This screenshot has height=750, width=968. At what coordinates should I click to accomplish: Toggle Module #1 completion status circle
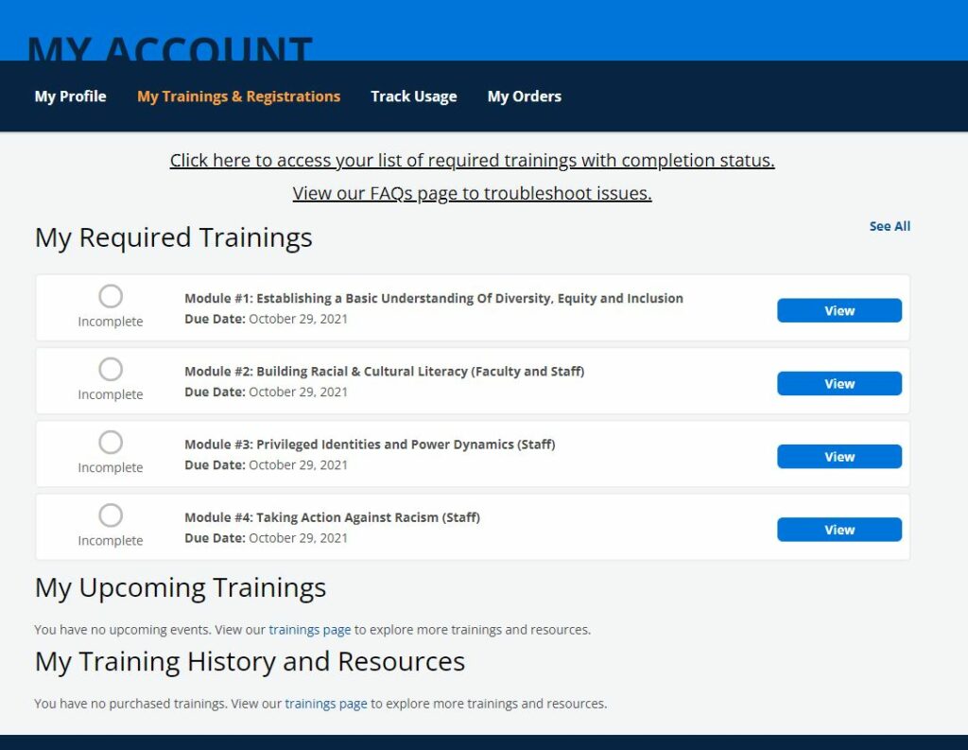click(x=110, y=297)
